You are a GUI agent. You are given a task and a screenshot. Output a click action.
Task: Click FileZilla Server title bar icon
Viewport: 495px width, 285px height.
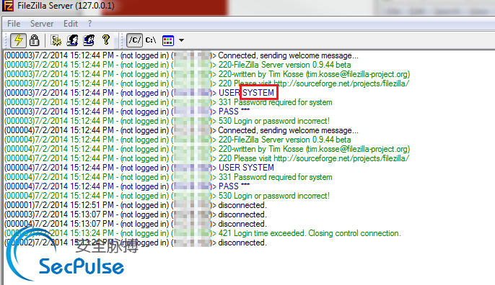(7, 6)
